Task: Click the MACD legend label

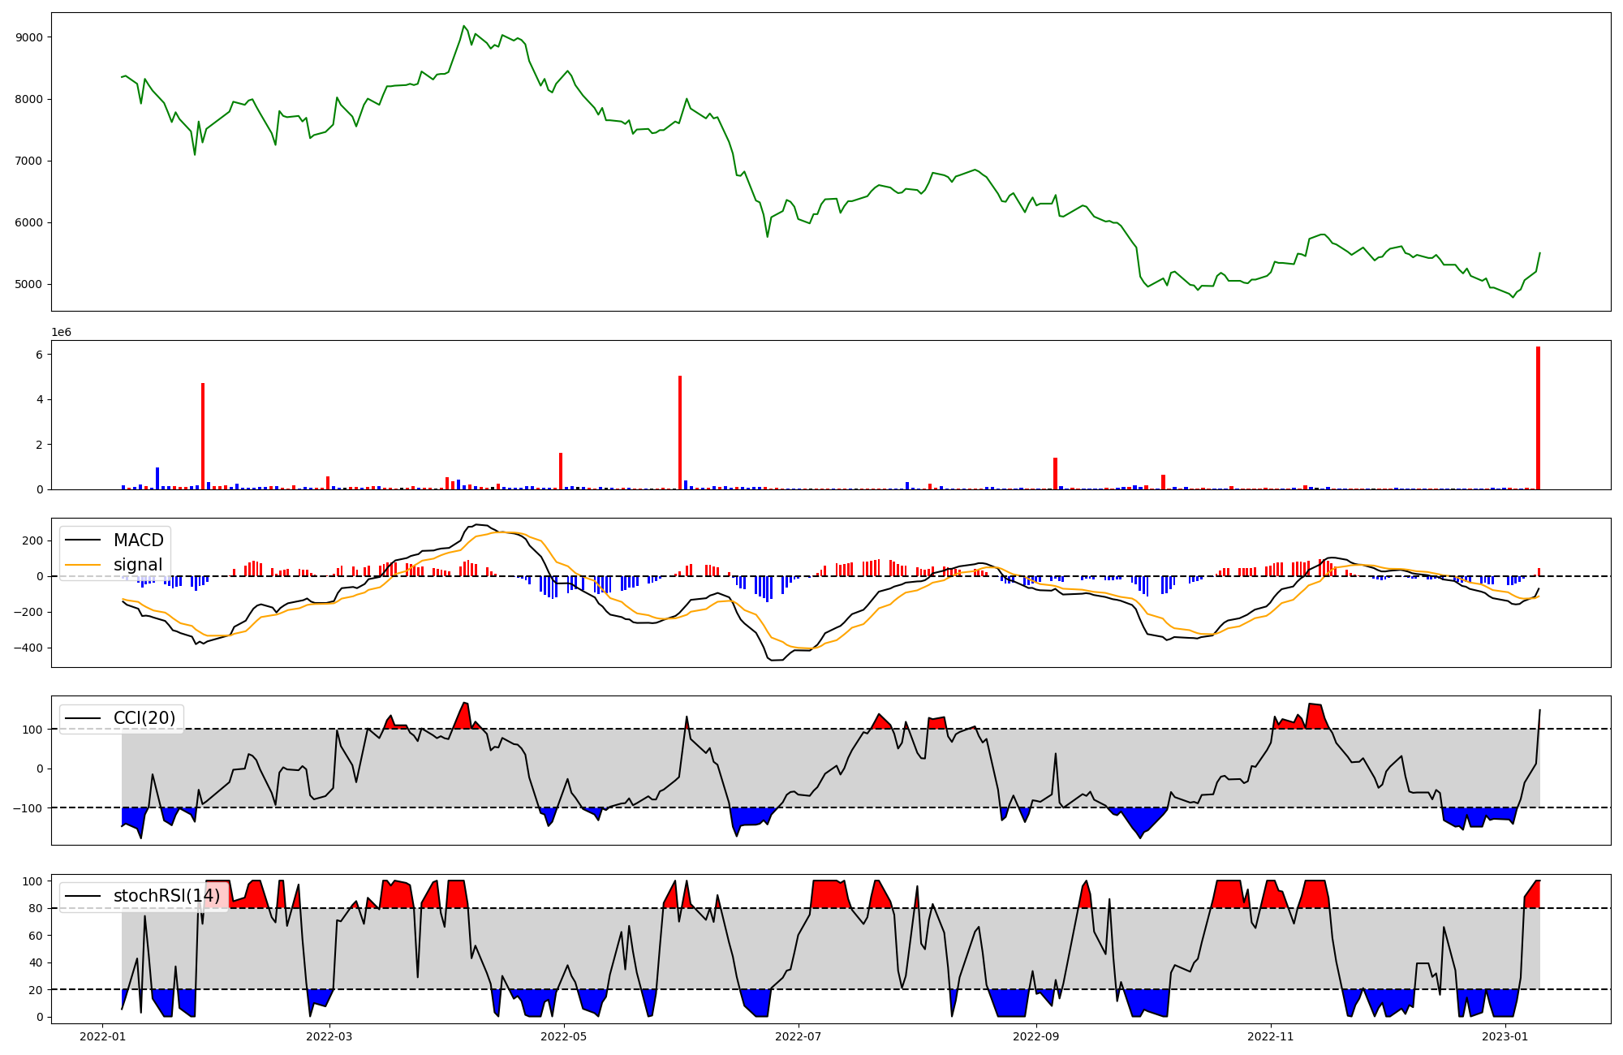Action: pyautogui.click(x=138, y=540)
